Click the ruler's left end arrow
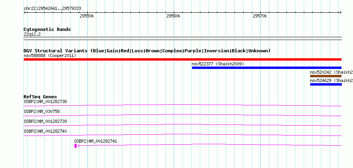 pyautogui.click(x=25, y=12)
